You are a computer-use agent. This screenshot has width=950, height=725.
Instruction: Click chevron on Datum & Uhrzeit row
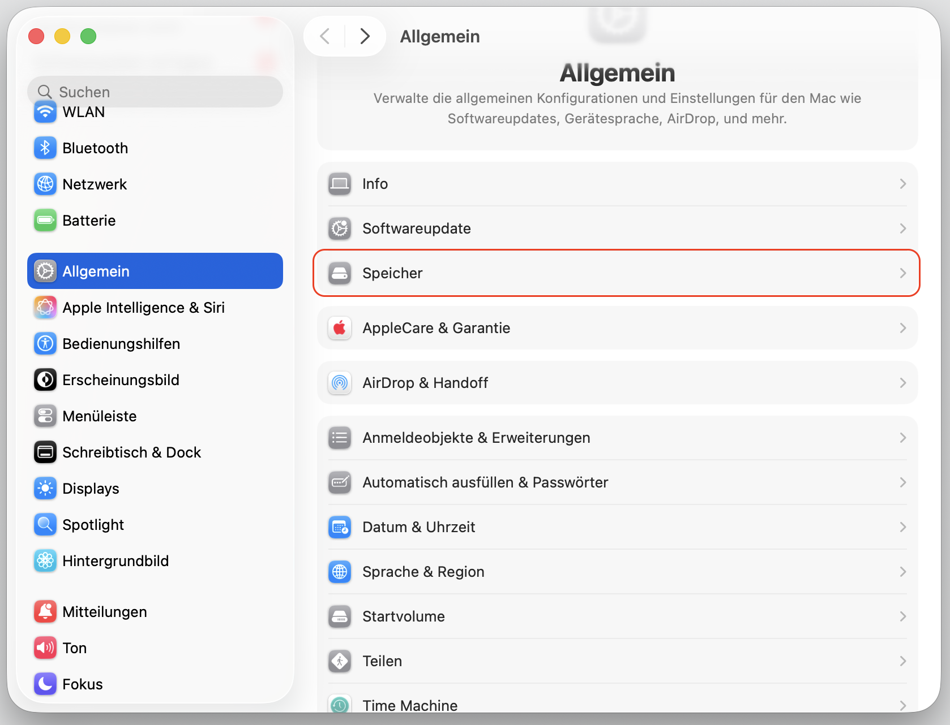(903, 527)
